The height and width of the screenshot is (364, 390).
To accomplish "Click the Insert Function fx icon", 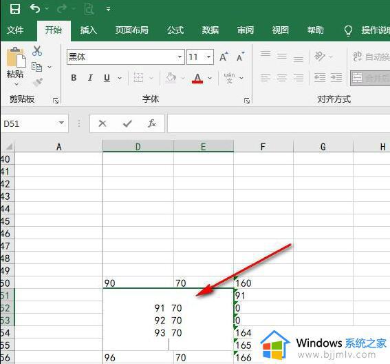I will (152, 123).
